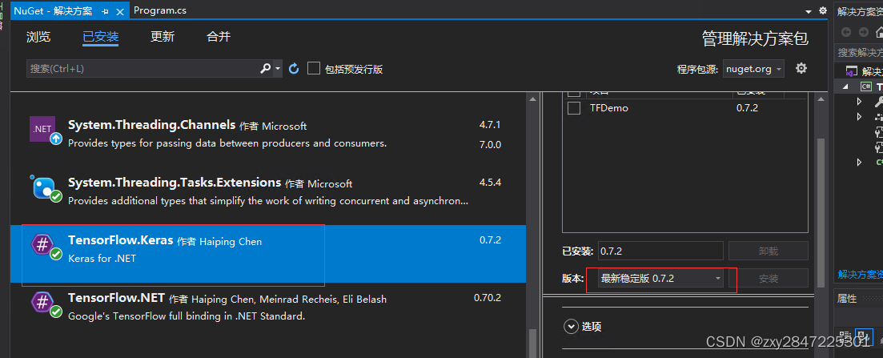Click the 已安装 version 0.7.2 field
The width and height of the screenshot is (883, 358).
660,251
